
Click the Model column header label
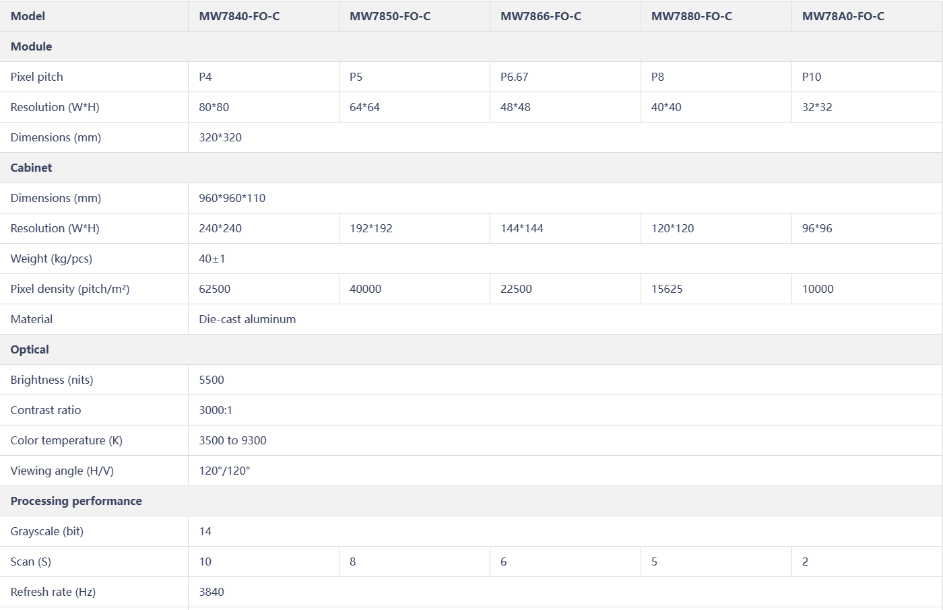click(x=28, y=16)
